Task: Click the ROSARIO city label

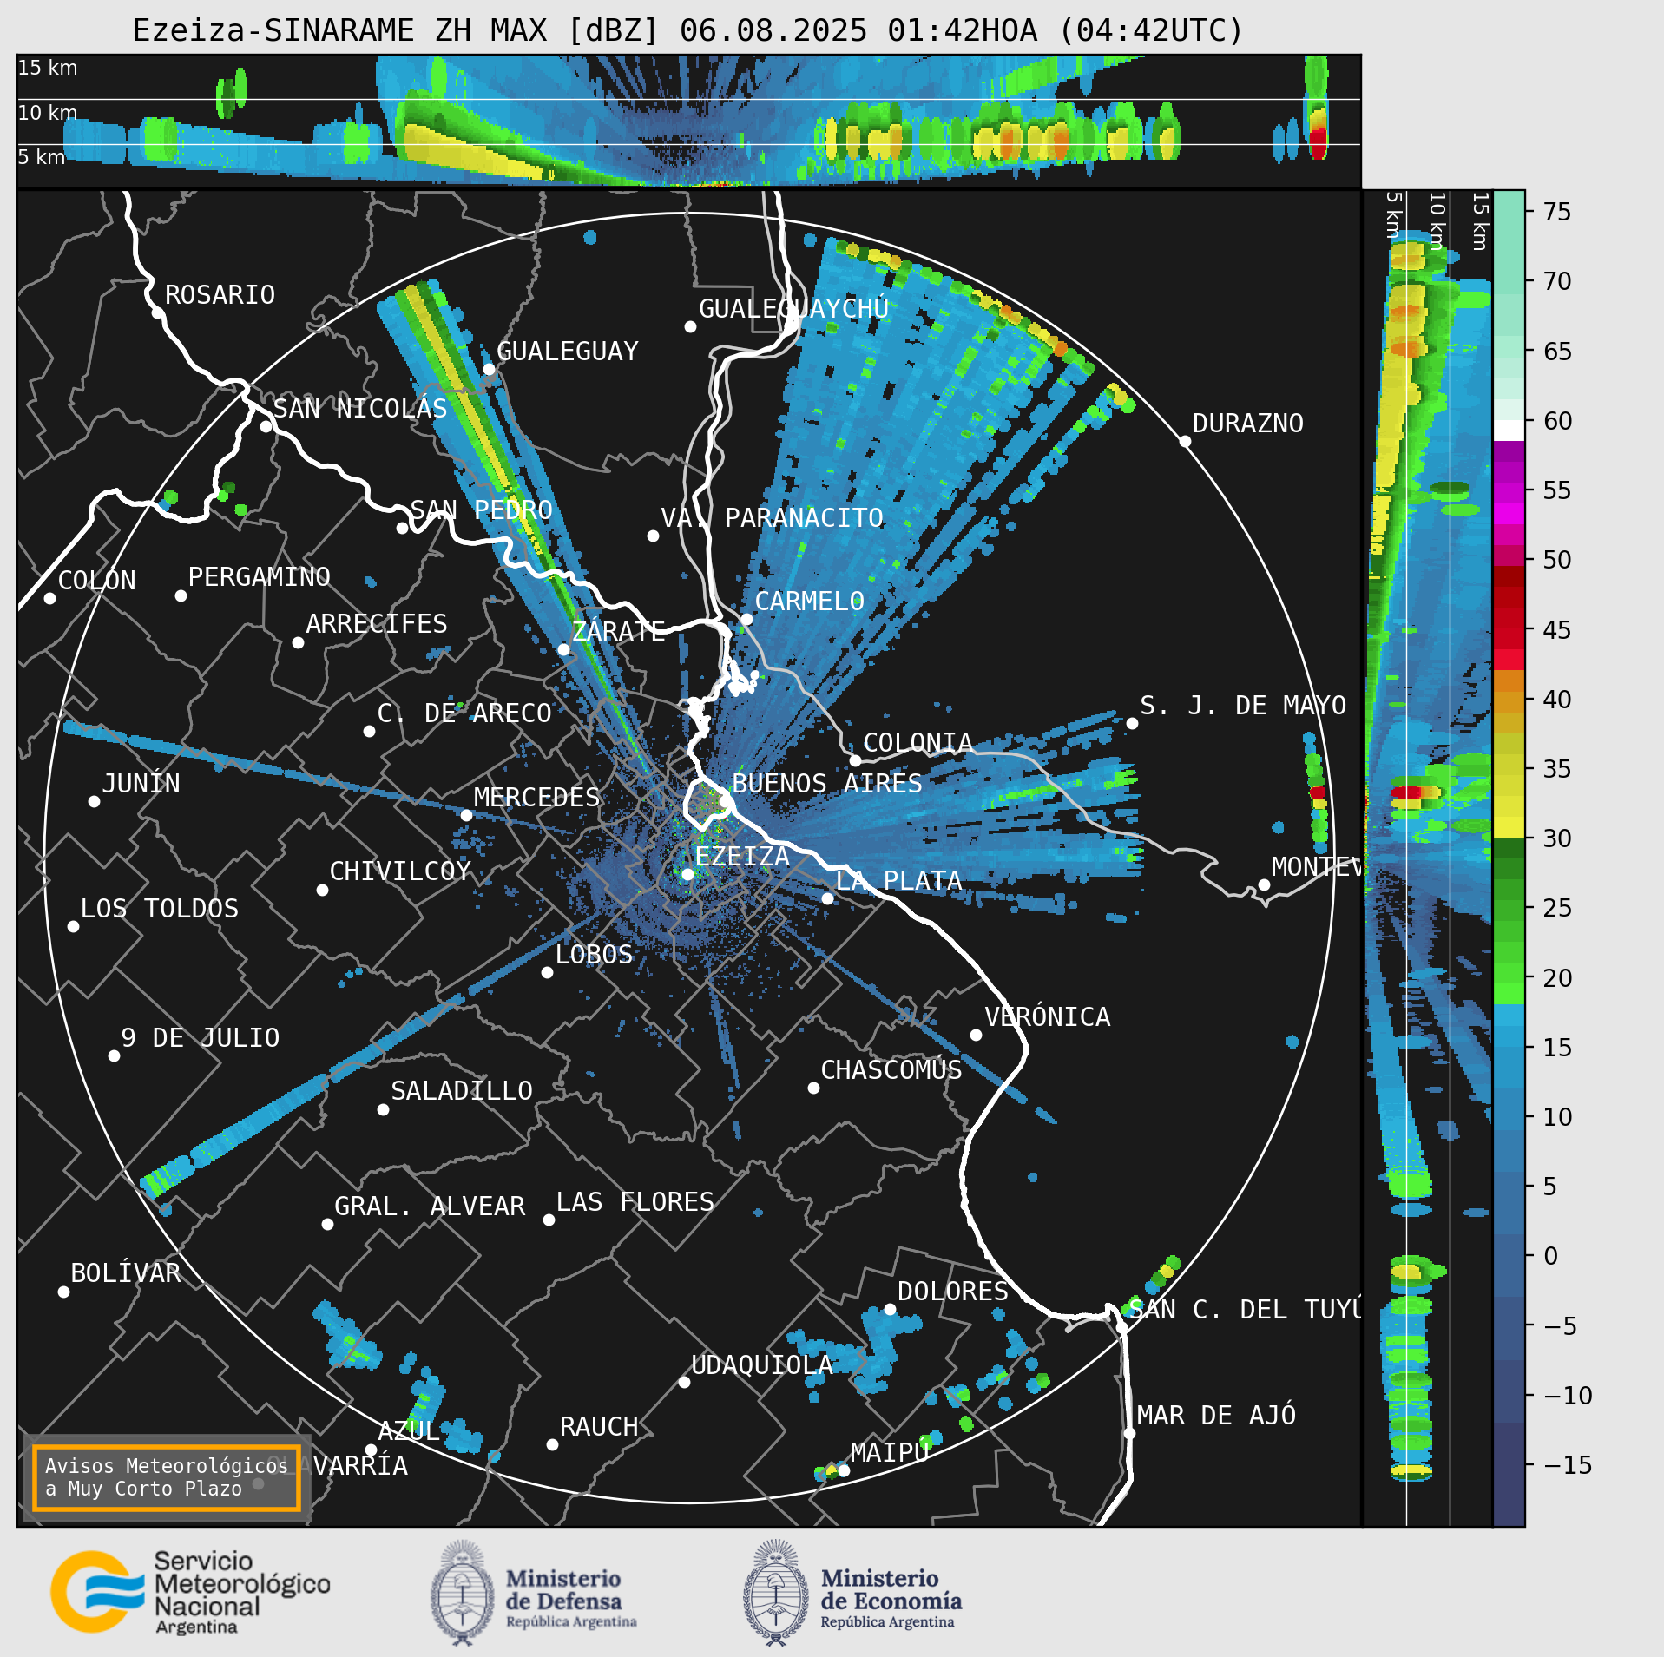Action: [220, 295]
